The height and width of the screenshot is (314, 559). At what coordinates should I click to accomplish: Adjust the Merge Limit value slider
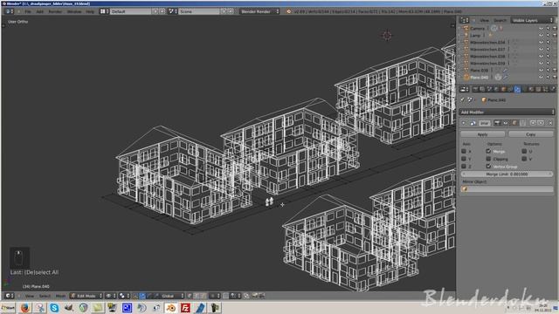point(507,174)
